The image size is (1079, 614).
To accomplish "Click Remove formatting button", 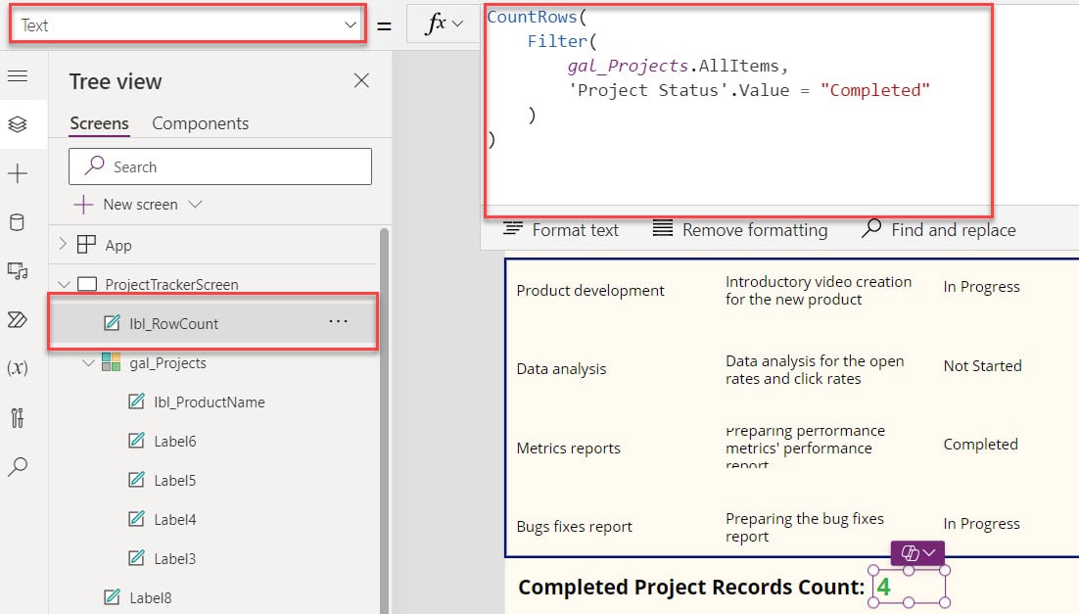I will (x=740, y=229).
